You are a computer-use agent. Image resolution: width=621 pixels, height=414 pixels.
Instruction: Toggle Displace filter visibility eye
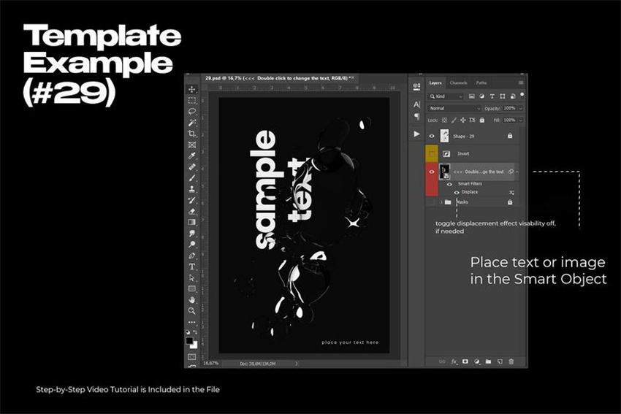[x=457, y=192]
